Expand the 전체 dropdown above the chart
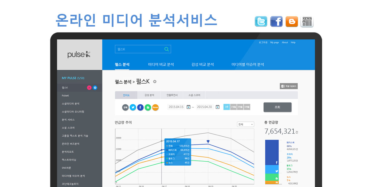The width and height of the screenshot is (372, 187). [x=246, y=124]
